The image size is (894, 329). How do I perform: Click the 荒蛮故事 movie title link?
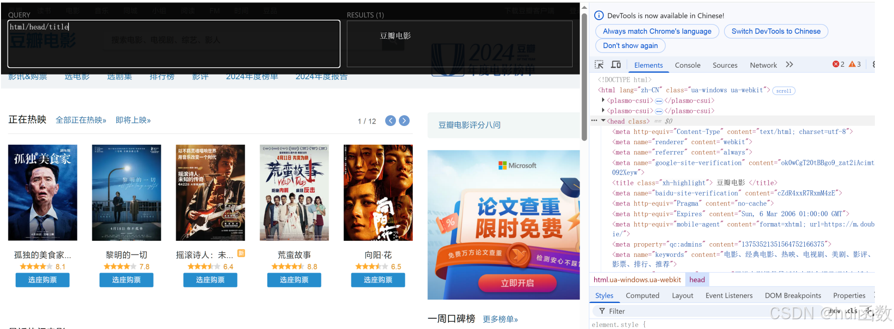[x=294, y=255]
